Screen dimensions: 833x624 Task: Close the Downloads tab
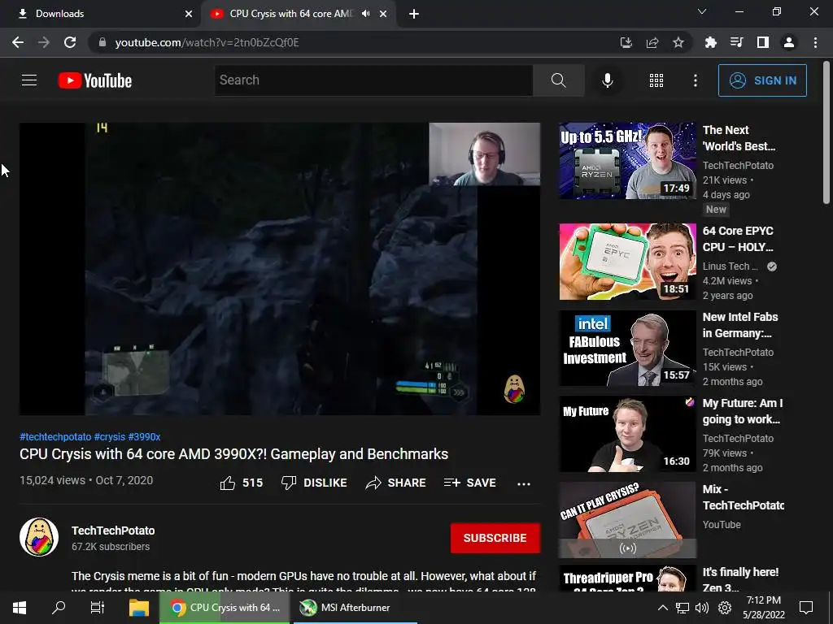pyautogui.click(x=189, y=14)
